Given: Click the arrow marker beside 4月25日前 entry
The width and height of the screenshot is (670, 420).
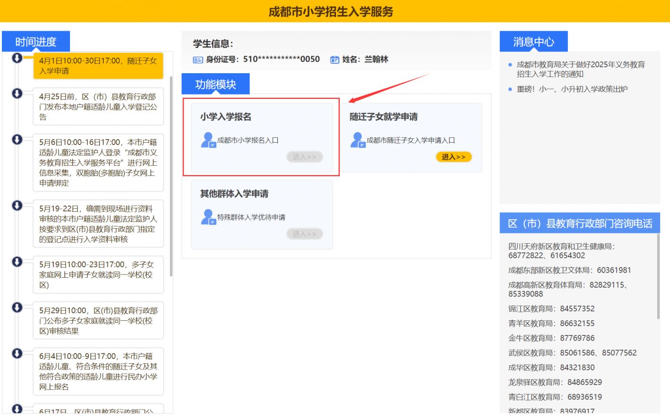Looking at the screenshot, I should click(17, 94).
